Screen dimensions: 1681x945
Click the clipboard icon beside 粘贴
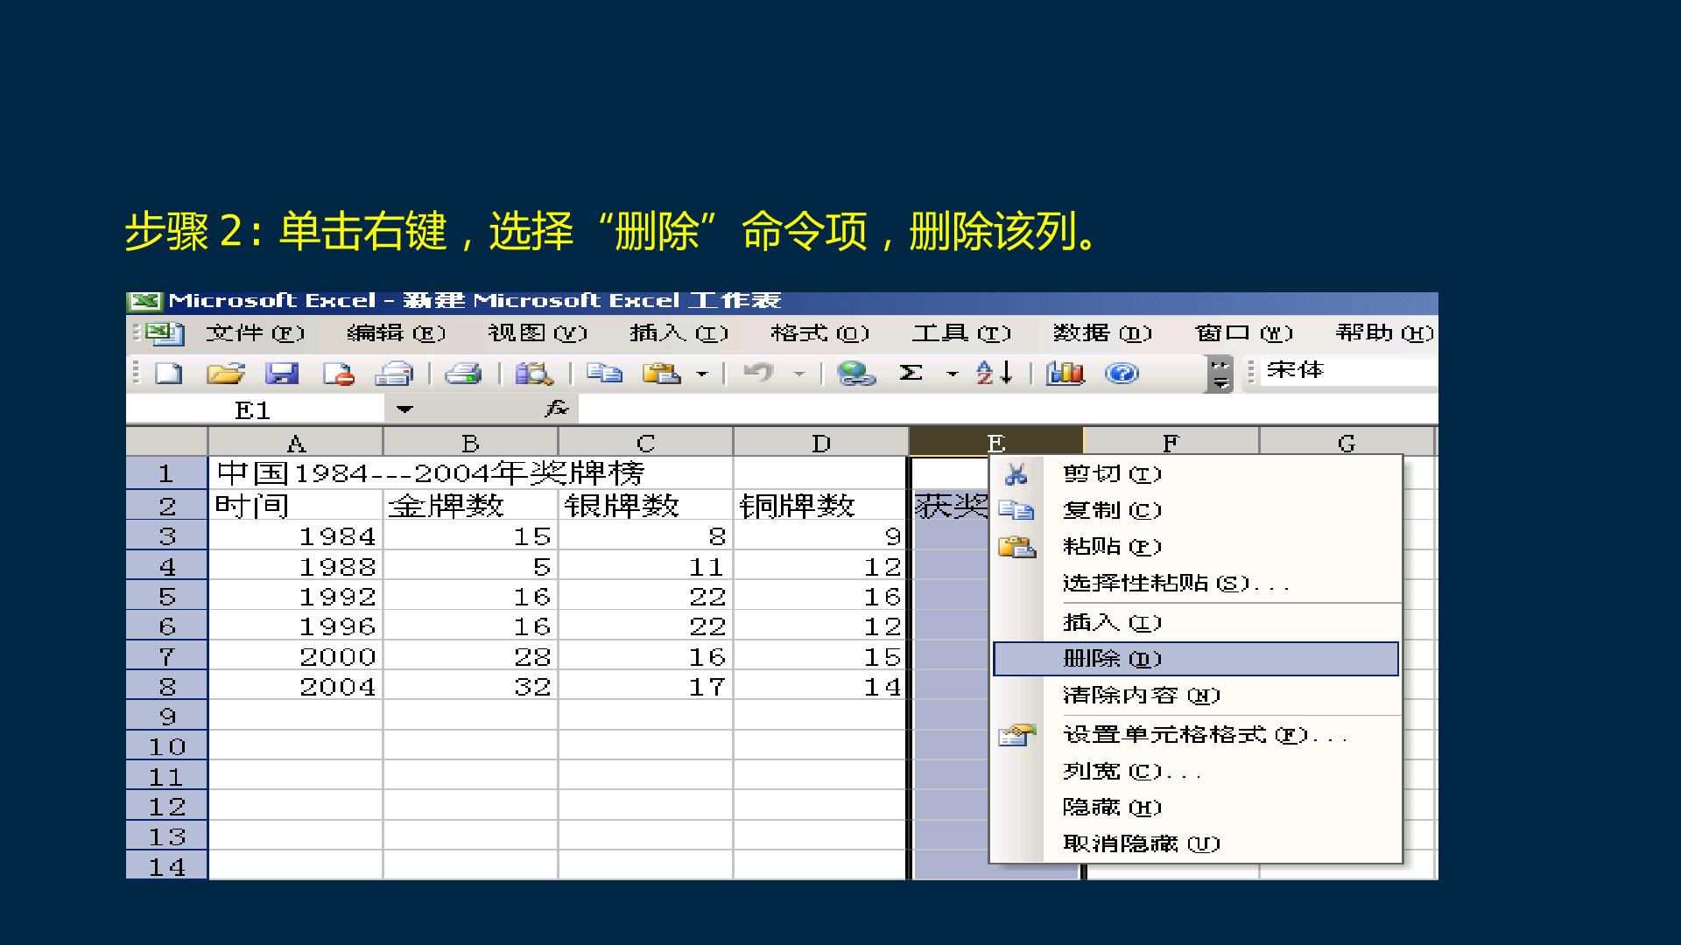pyautogui.click(x=1016, y=547)
